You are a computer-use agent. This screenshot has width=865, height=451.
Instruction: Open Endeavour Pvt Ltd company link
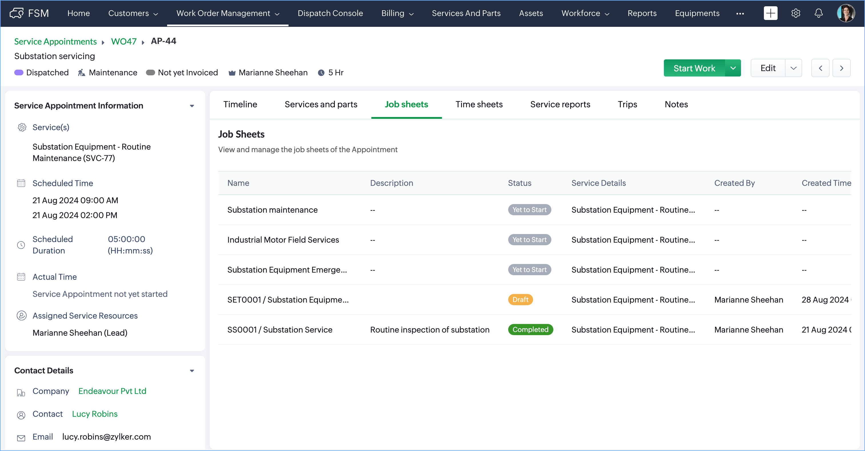point(112,391)
